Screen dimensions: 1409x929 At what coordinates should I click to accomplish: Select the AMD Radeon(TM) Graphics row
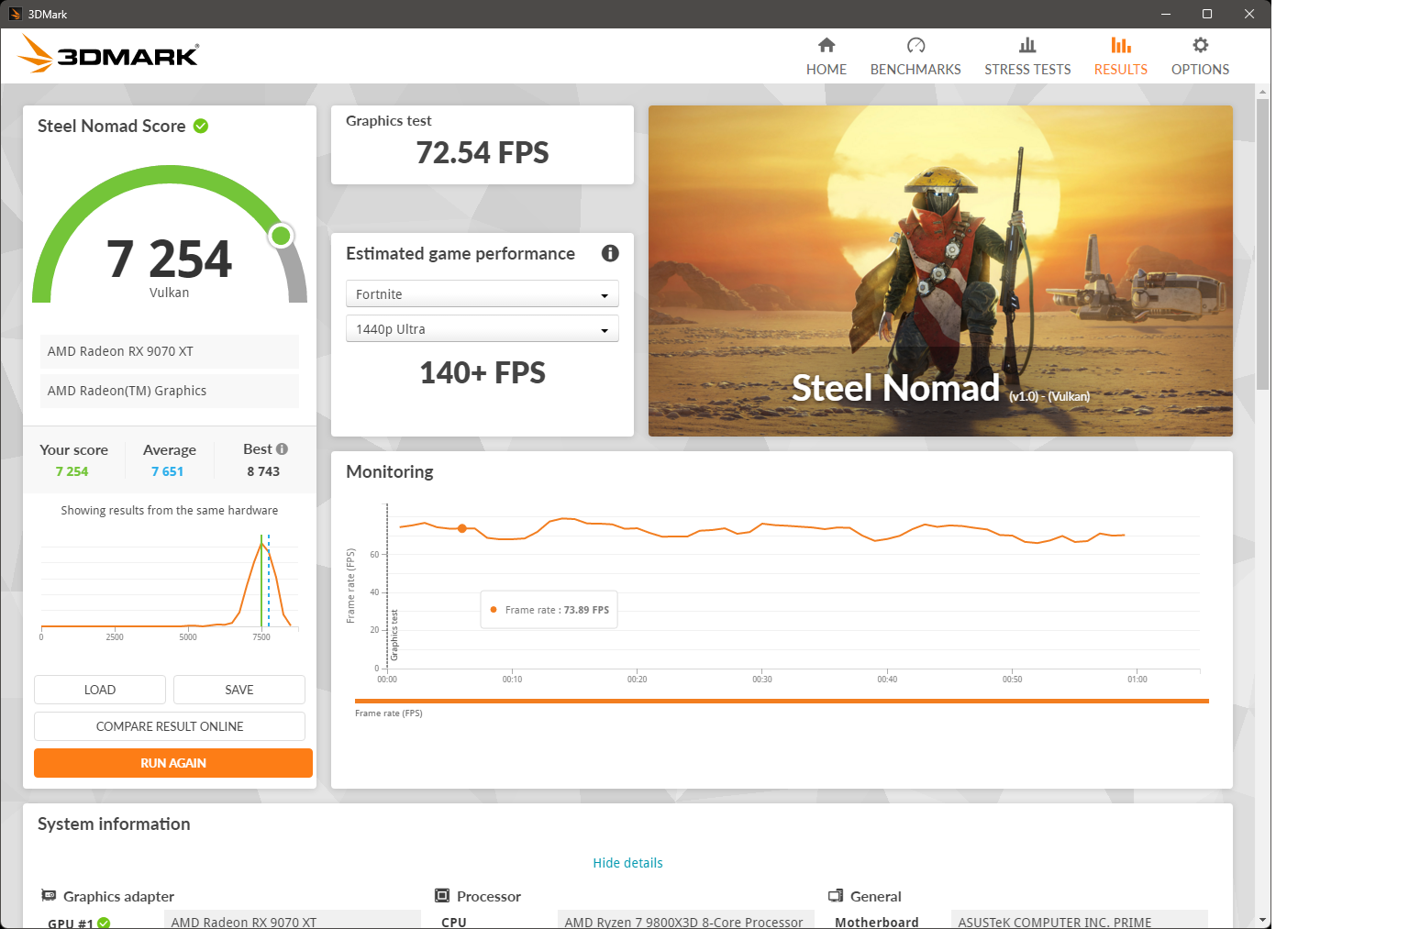coord(170,391)
